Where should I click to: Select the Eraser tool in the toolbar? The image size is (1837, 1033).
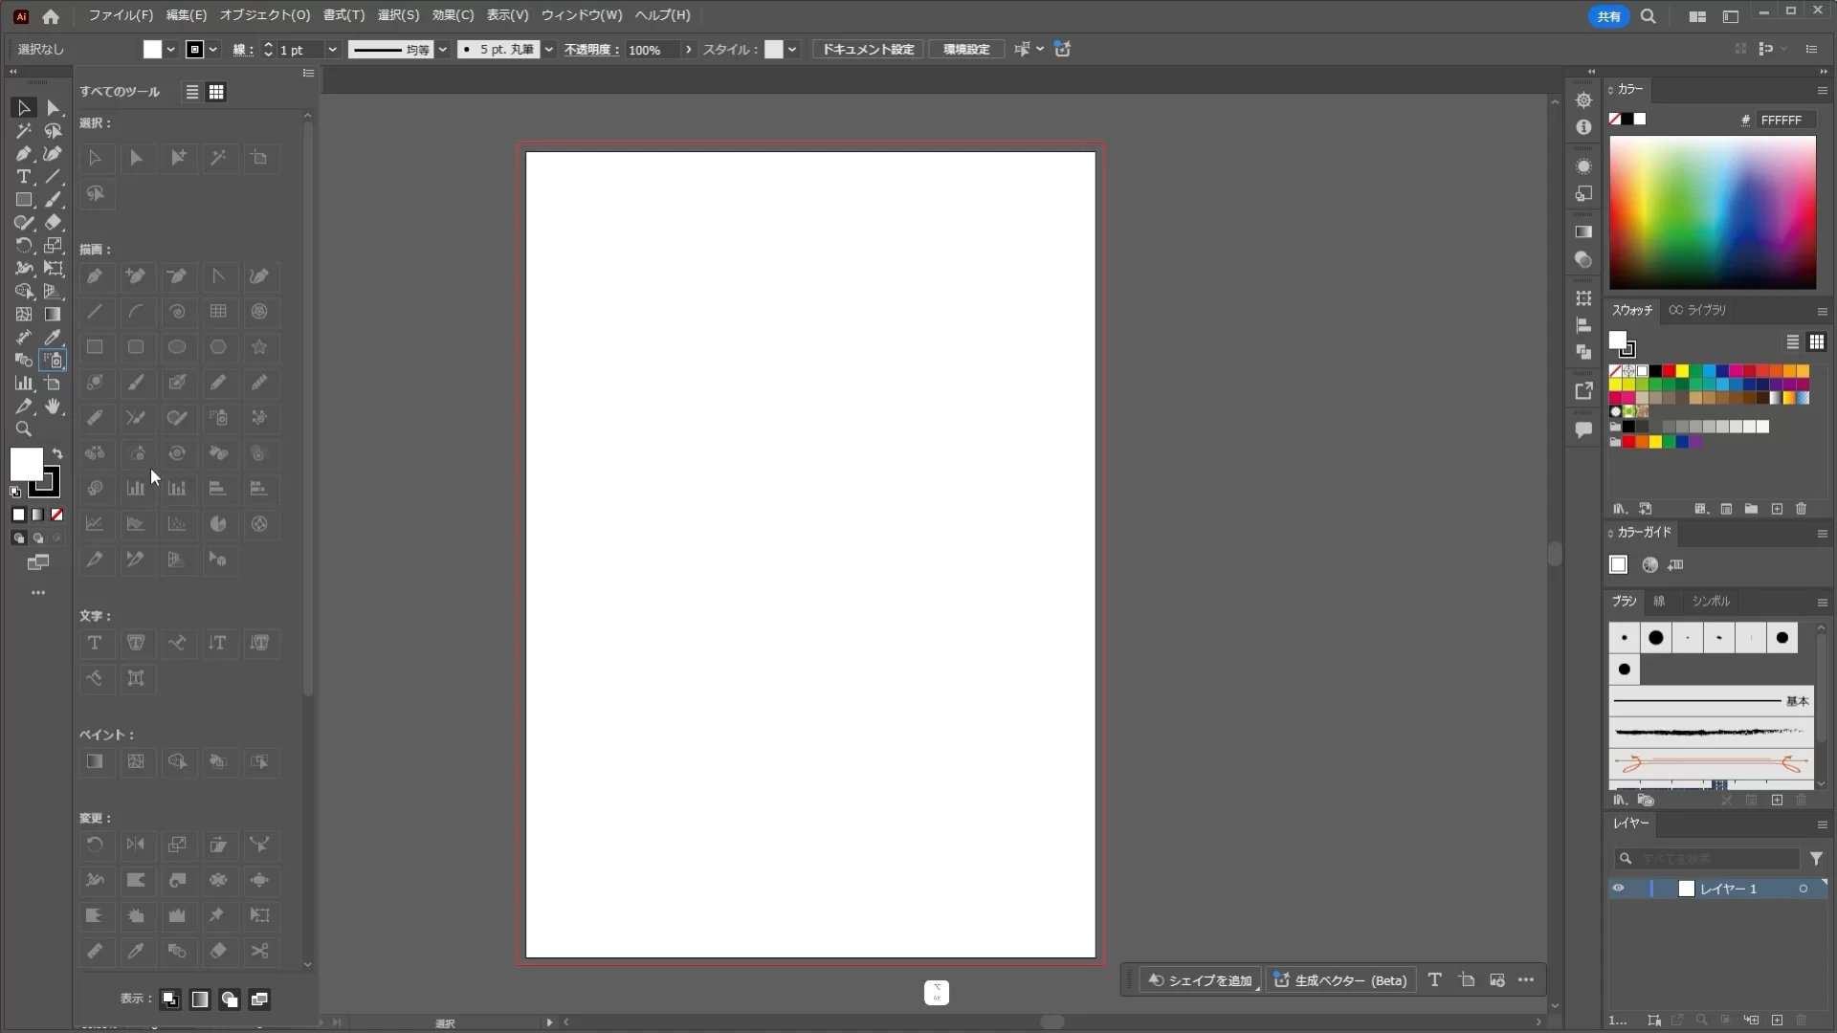click(x=54, y=223)
